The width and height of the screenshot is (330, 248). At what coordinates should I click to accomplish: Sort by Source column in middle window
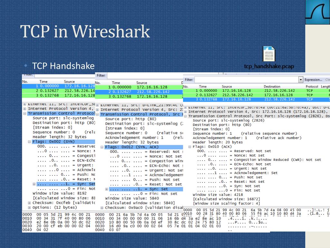[x=142, y=83]
